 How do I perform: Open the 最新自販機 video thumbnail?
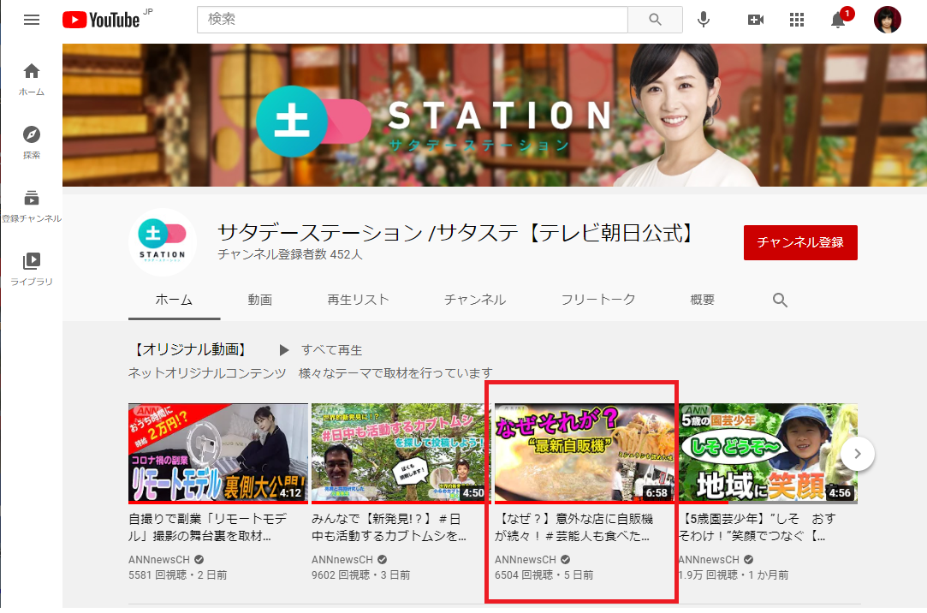[x=584, y=454]
